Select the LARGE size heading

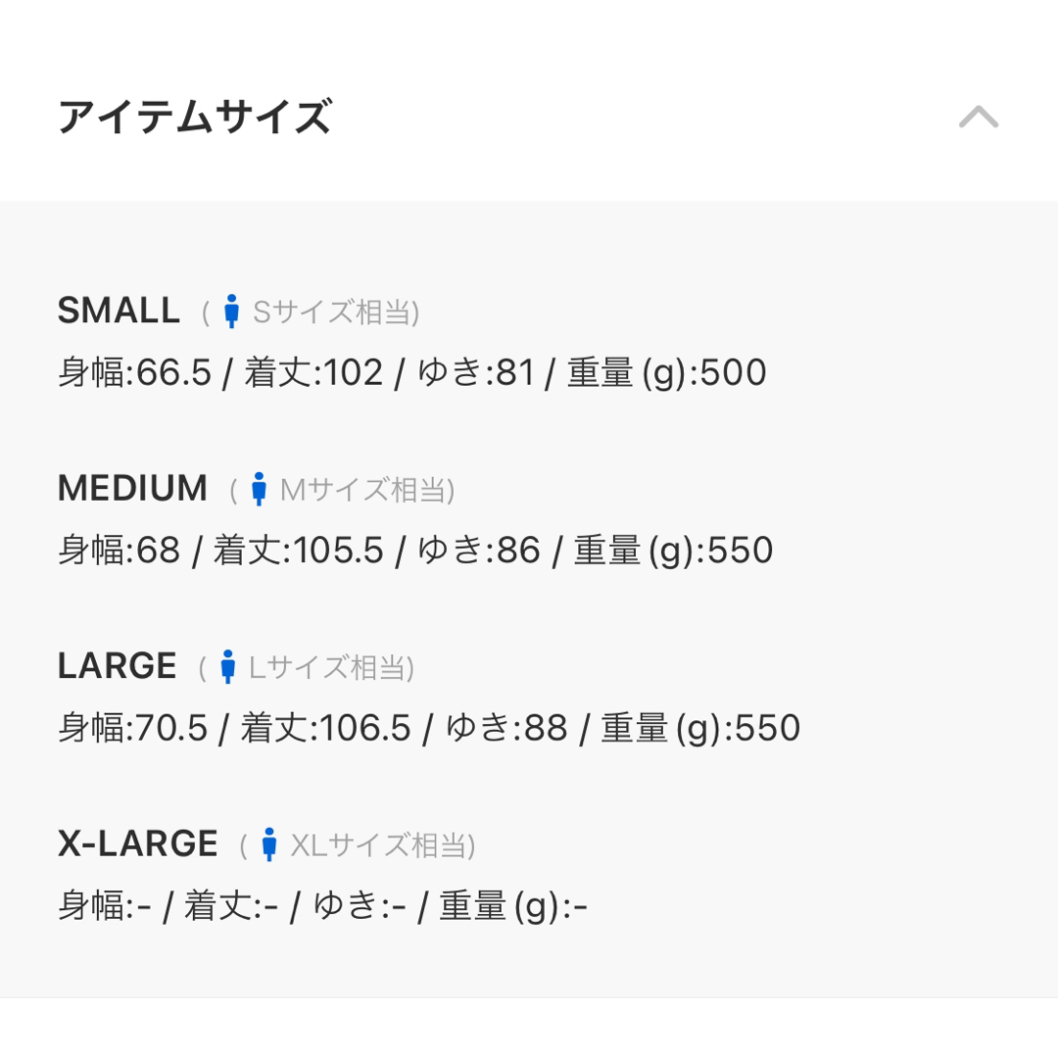(x=118, y=666)
